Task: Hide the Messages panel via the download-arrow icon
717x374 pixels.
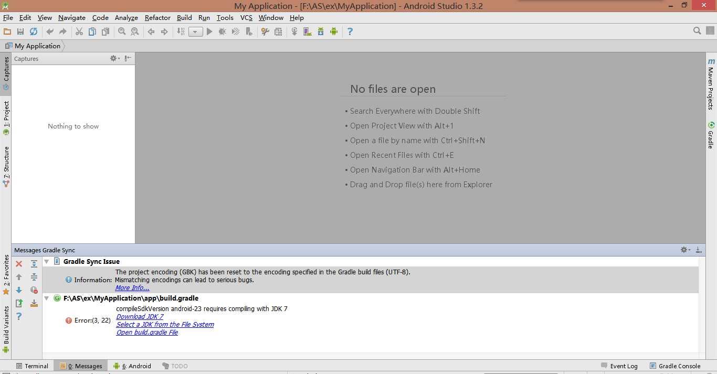Action: [699, 250]
